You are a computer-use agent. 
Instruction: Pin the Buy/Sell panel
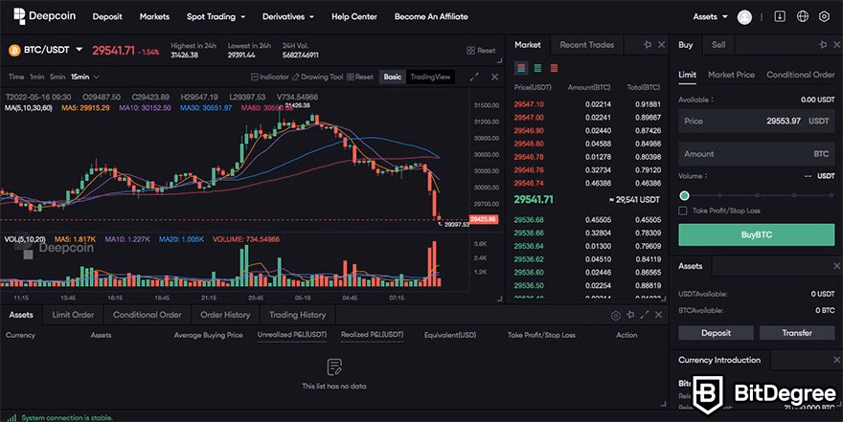[x=823, y=45]
